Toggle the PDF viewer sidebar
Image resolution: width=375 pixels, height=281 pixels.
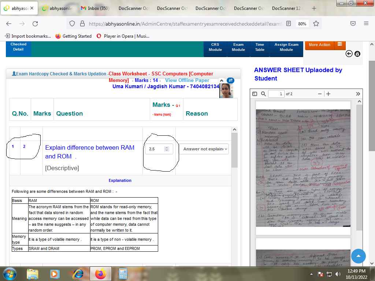pos(255,94)
